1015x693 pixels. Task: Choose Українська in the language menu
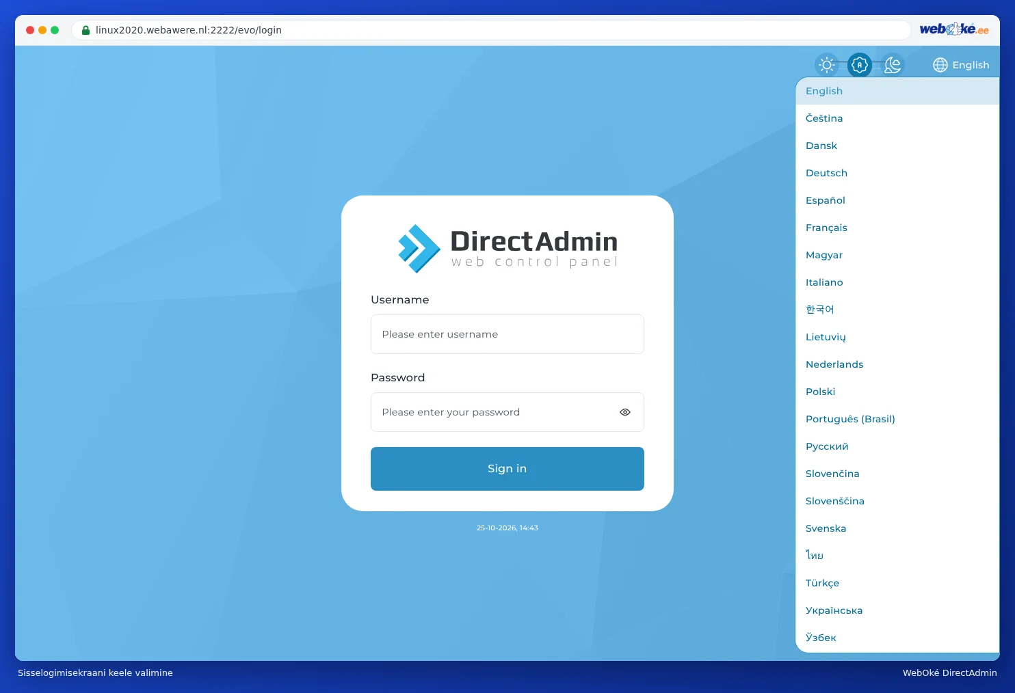(897, 610)
